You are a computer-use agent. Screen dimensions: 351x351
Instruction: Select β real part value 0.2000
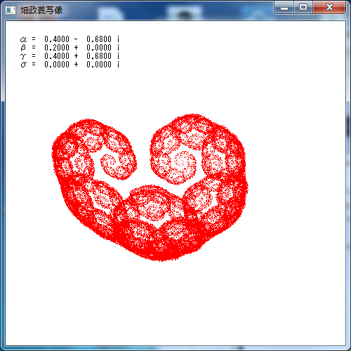pyautogui.click(x=57, y=48)
